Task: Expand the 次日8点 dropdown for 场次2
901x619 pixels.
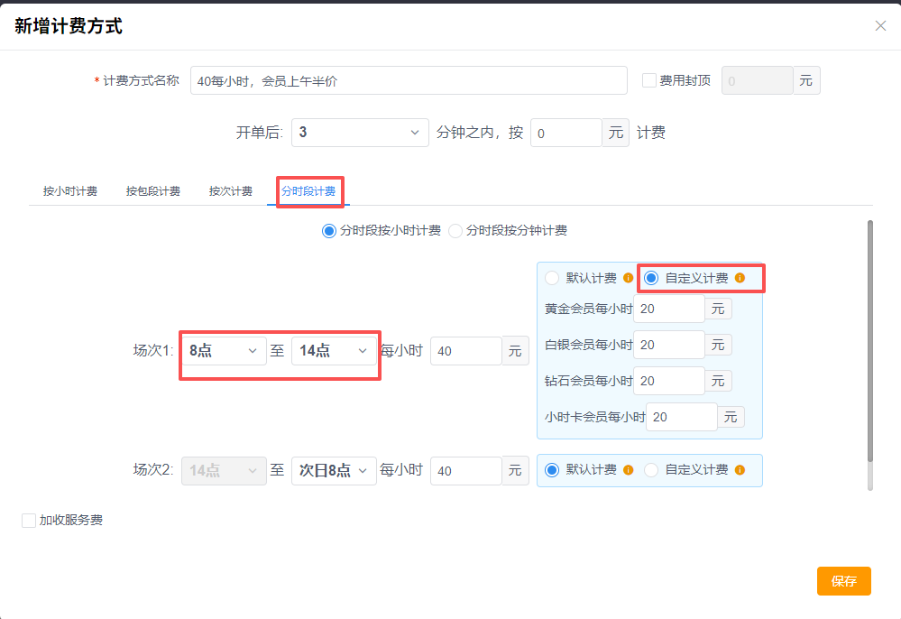Action: tap(334, 470)
